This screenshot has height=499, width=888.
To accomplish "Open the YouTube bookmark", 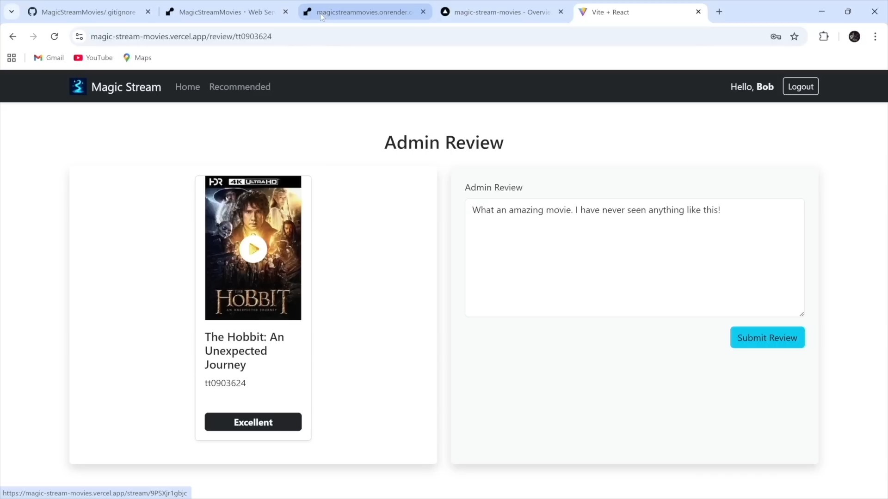I will 93,58.
